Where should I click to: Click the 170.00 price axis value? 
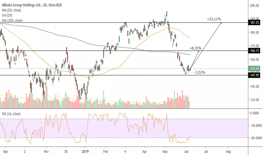(x=255, y=46)
